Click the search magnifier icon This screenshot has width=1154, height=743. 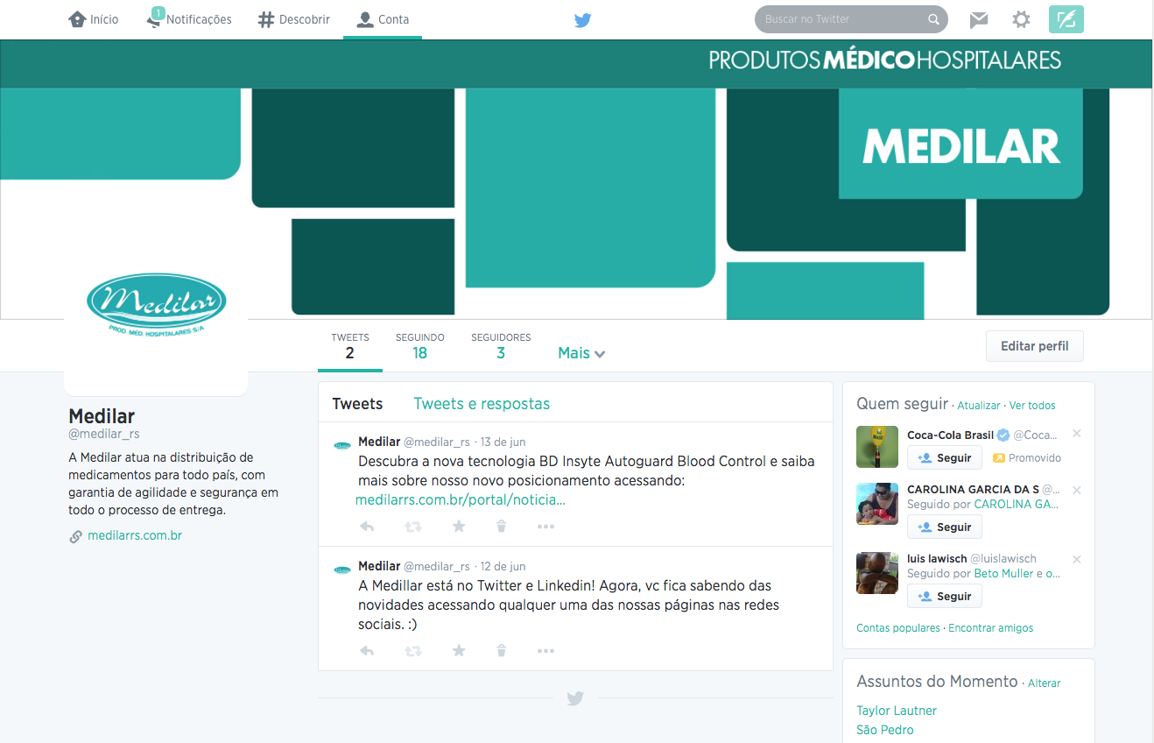pyautogui.click(x=933, y=19)
